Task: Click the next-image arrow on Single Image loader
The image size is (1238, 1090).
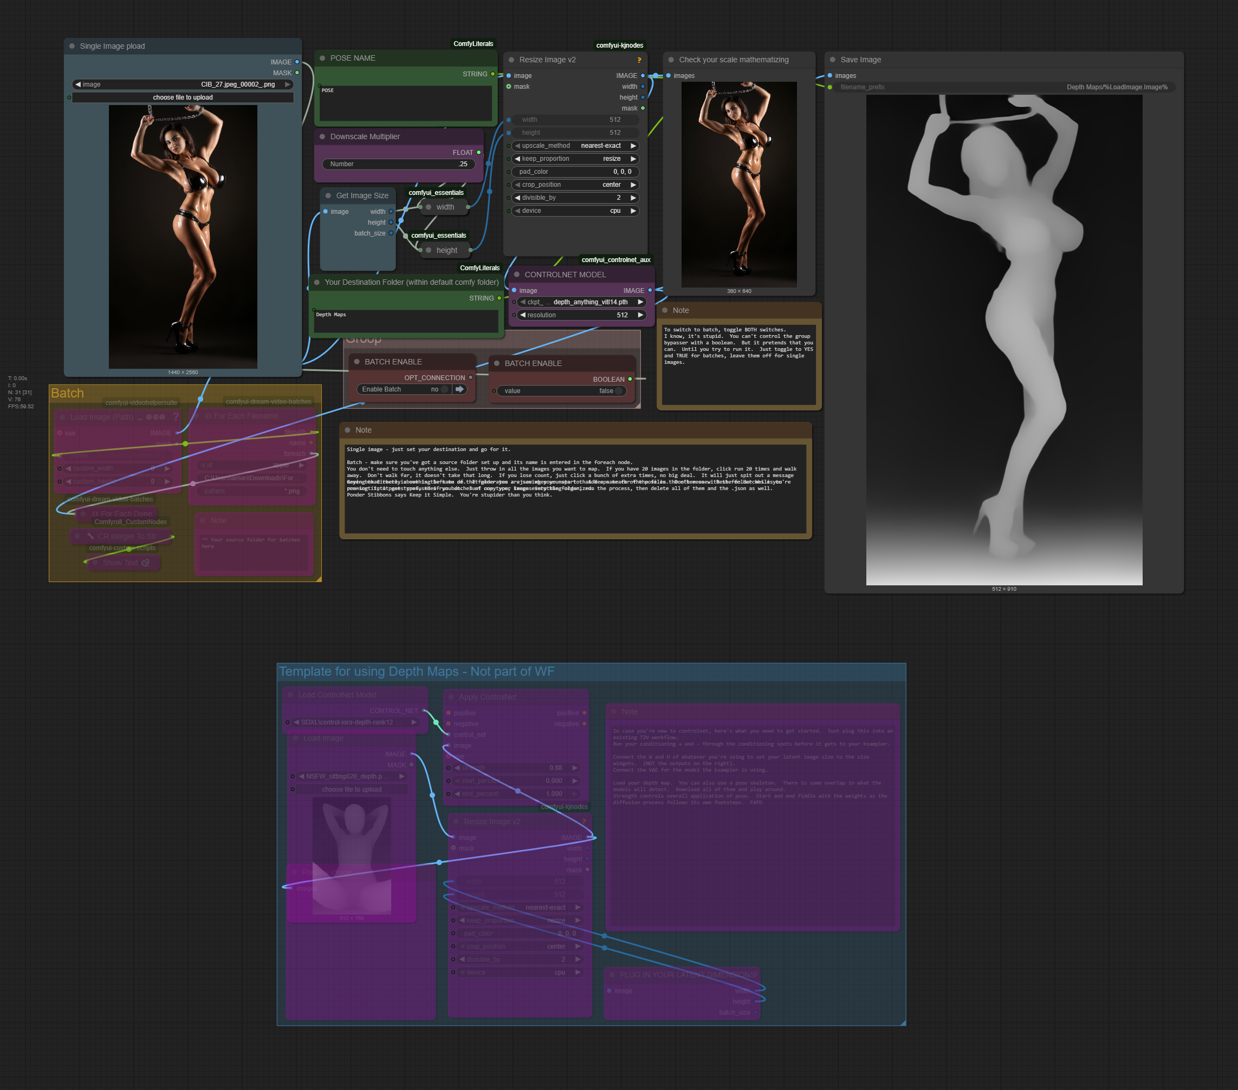Action: click(288, 84)
